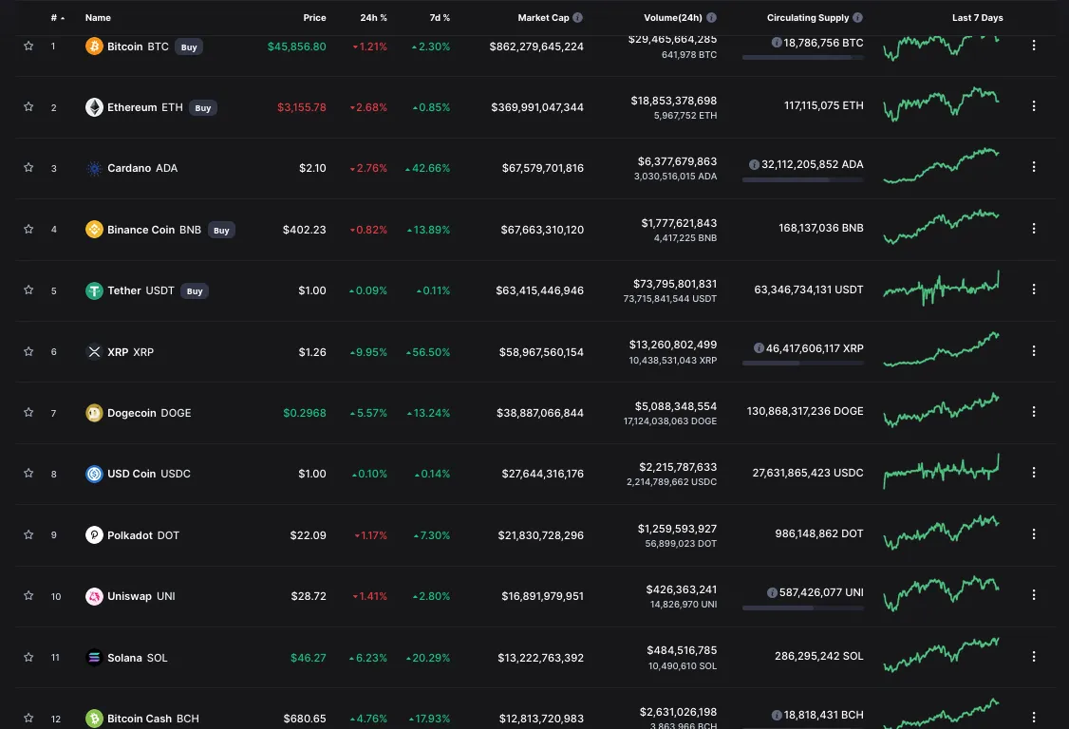Viewport: 1069px width, 729px height.
Task: Click the Bitcoin Cash logo icon
Action: click(94, 719)
